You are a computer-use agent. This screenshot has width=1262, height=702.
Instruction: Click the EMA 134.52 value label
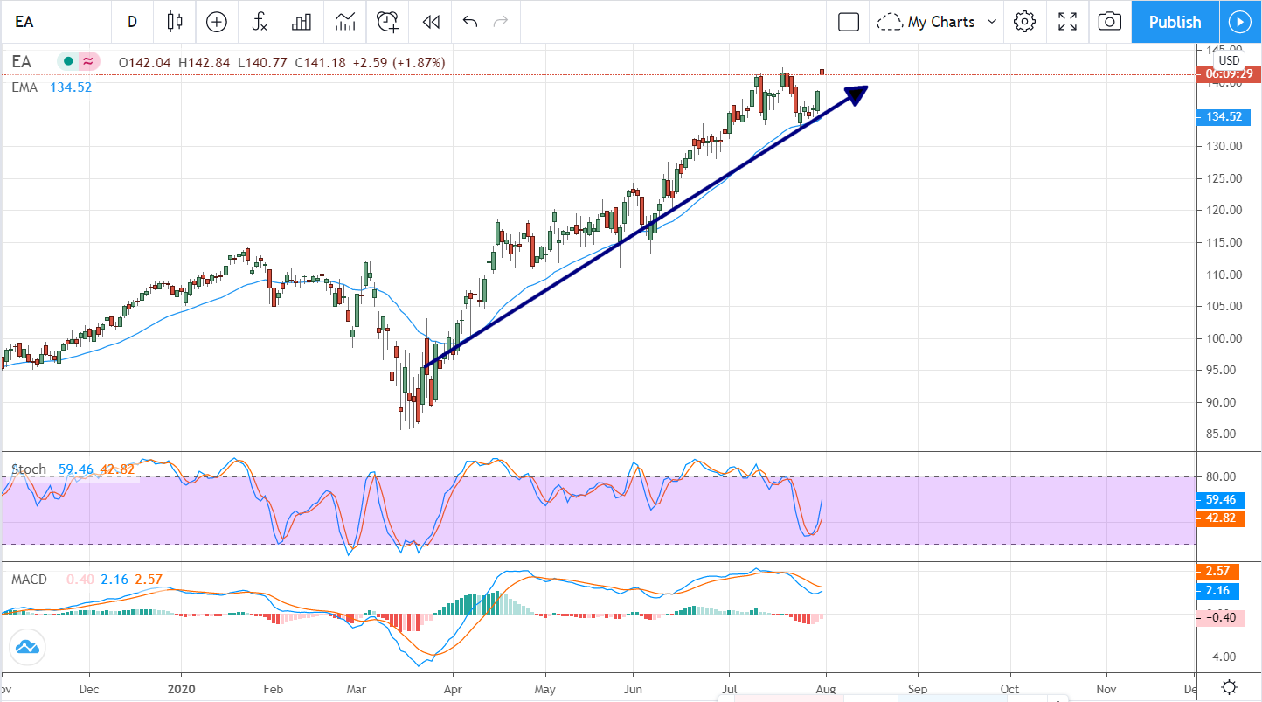pyautogui.click(x=70, y=87)
